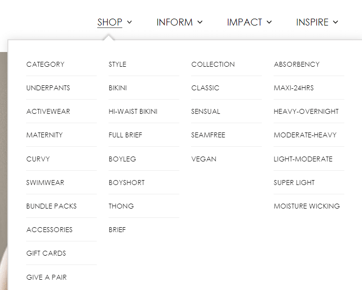Choose the Hi-Waist Bikini style

coord(133,111)
